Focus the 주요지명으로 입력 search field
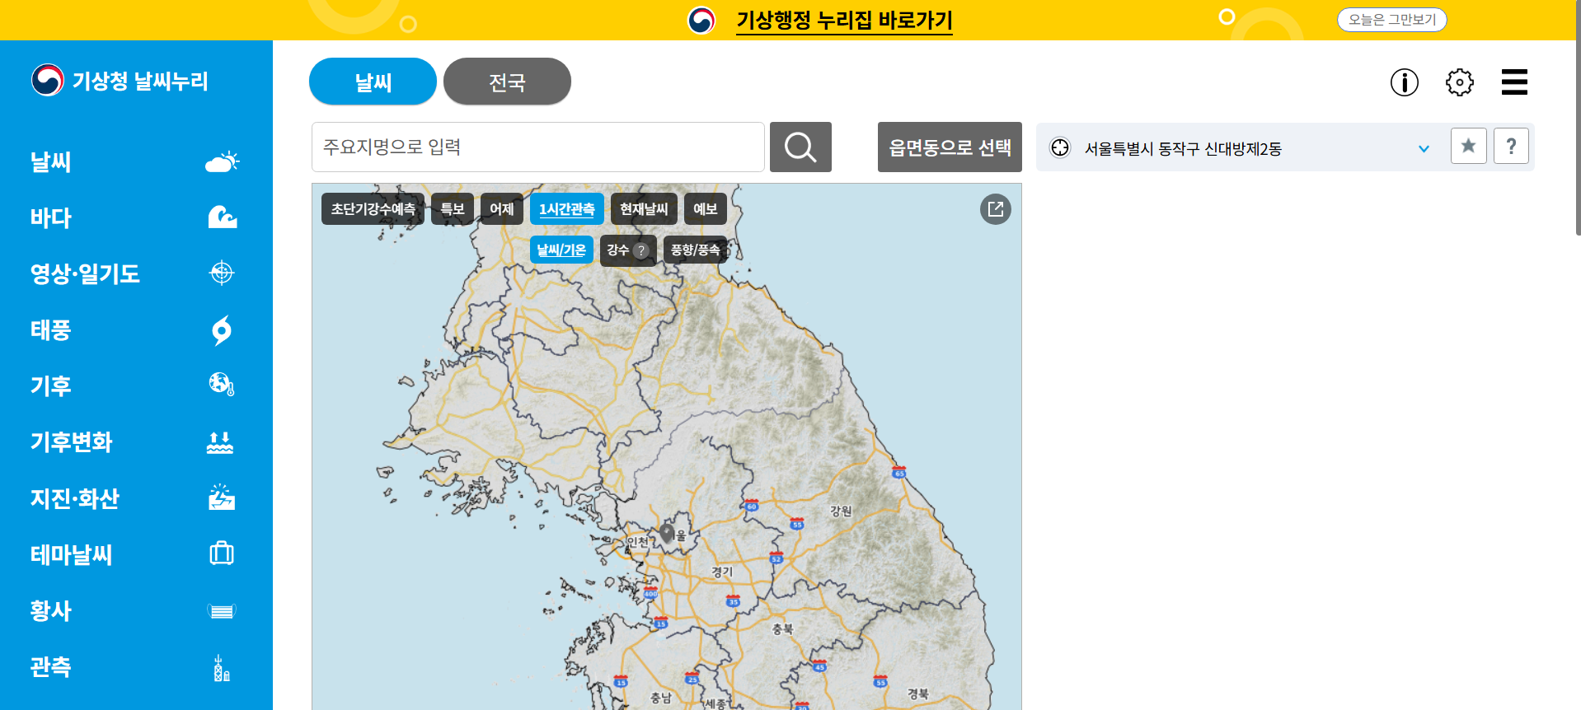 [538, 147]
